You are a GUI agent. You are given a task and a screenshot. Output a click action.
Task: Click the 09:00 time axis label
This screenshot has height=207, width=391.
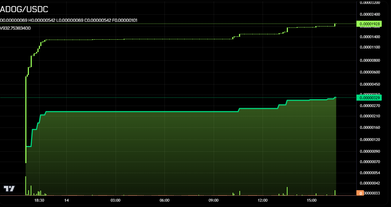[214, 200]
